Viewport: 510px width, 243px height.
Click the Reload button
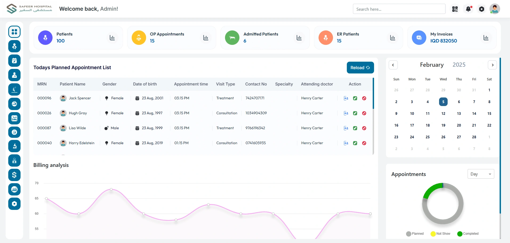tap(360, 68)
